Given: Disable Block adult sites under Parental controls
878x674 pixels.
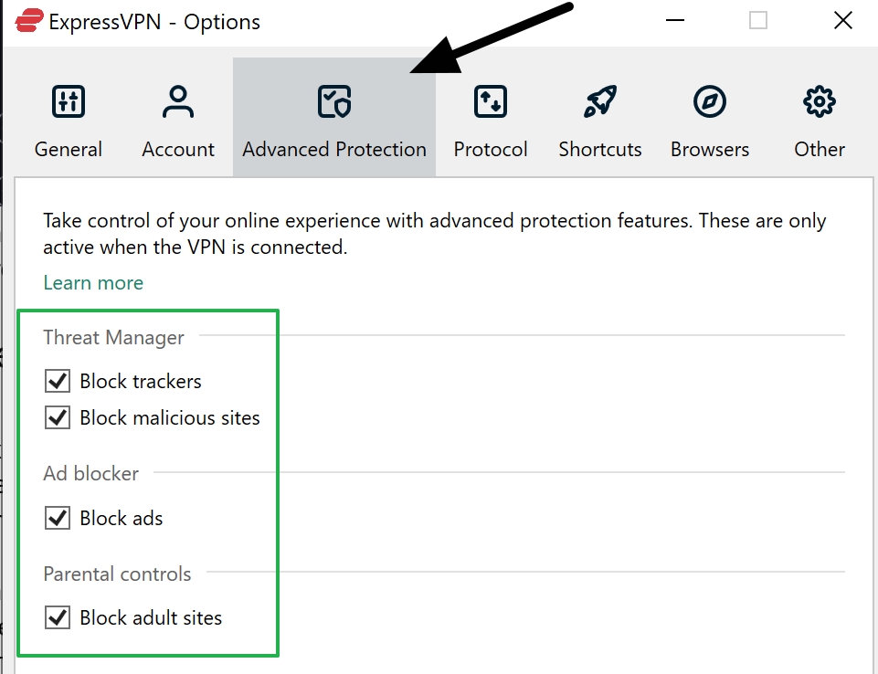Looking at the screenshot, I should 57,617.
